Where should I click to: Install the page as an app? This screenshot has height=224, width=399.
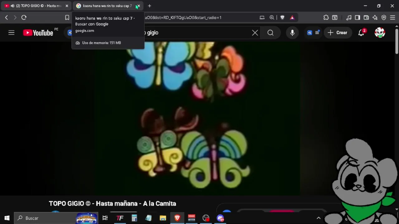coord(262,17)
